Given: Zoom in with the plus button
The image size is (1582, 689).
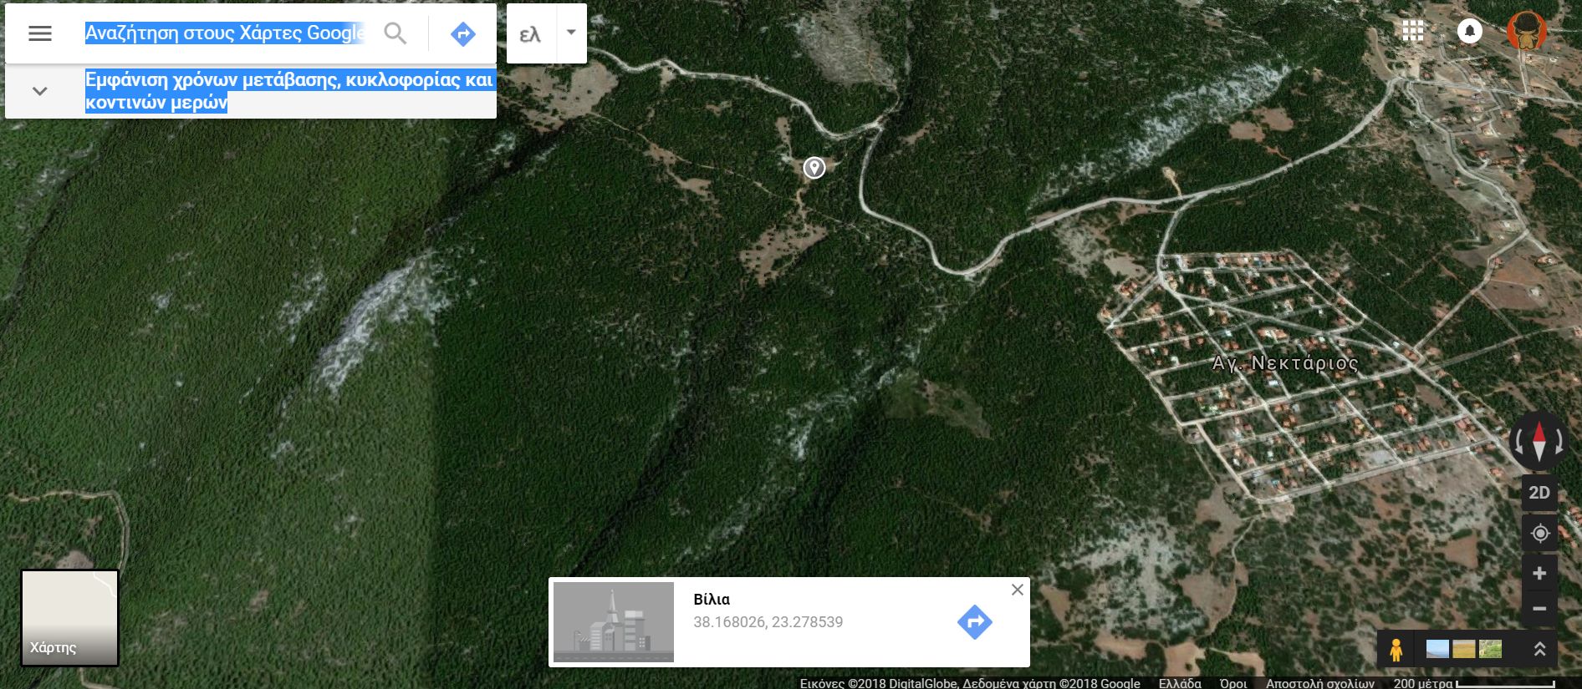Looking at the screenshot, I should pyautogui.click(x=1539, y=573).
